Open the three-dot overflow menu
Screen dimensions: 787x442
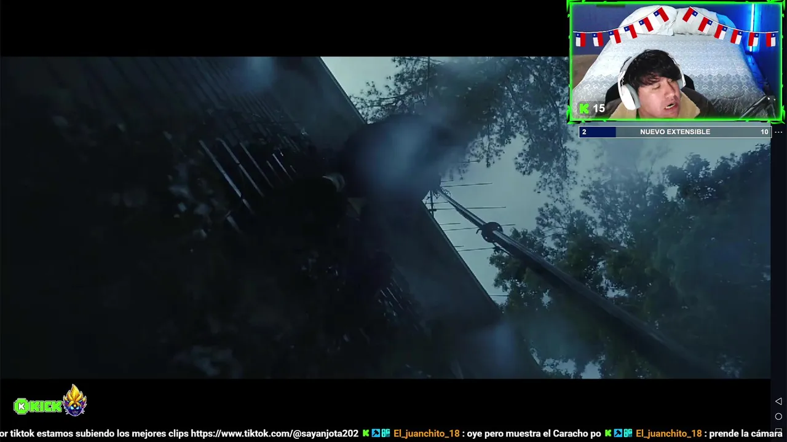[x=778, y=132]
